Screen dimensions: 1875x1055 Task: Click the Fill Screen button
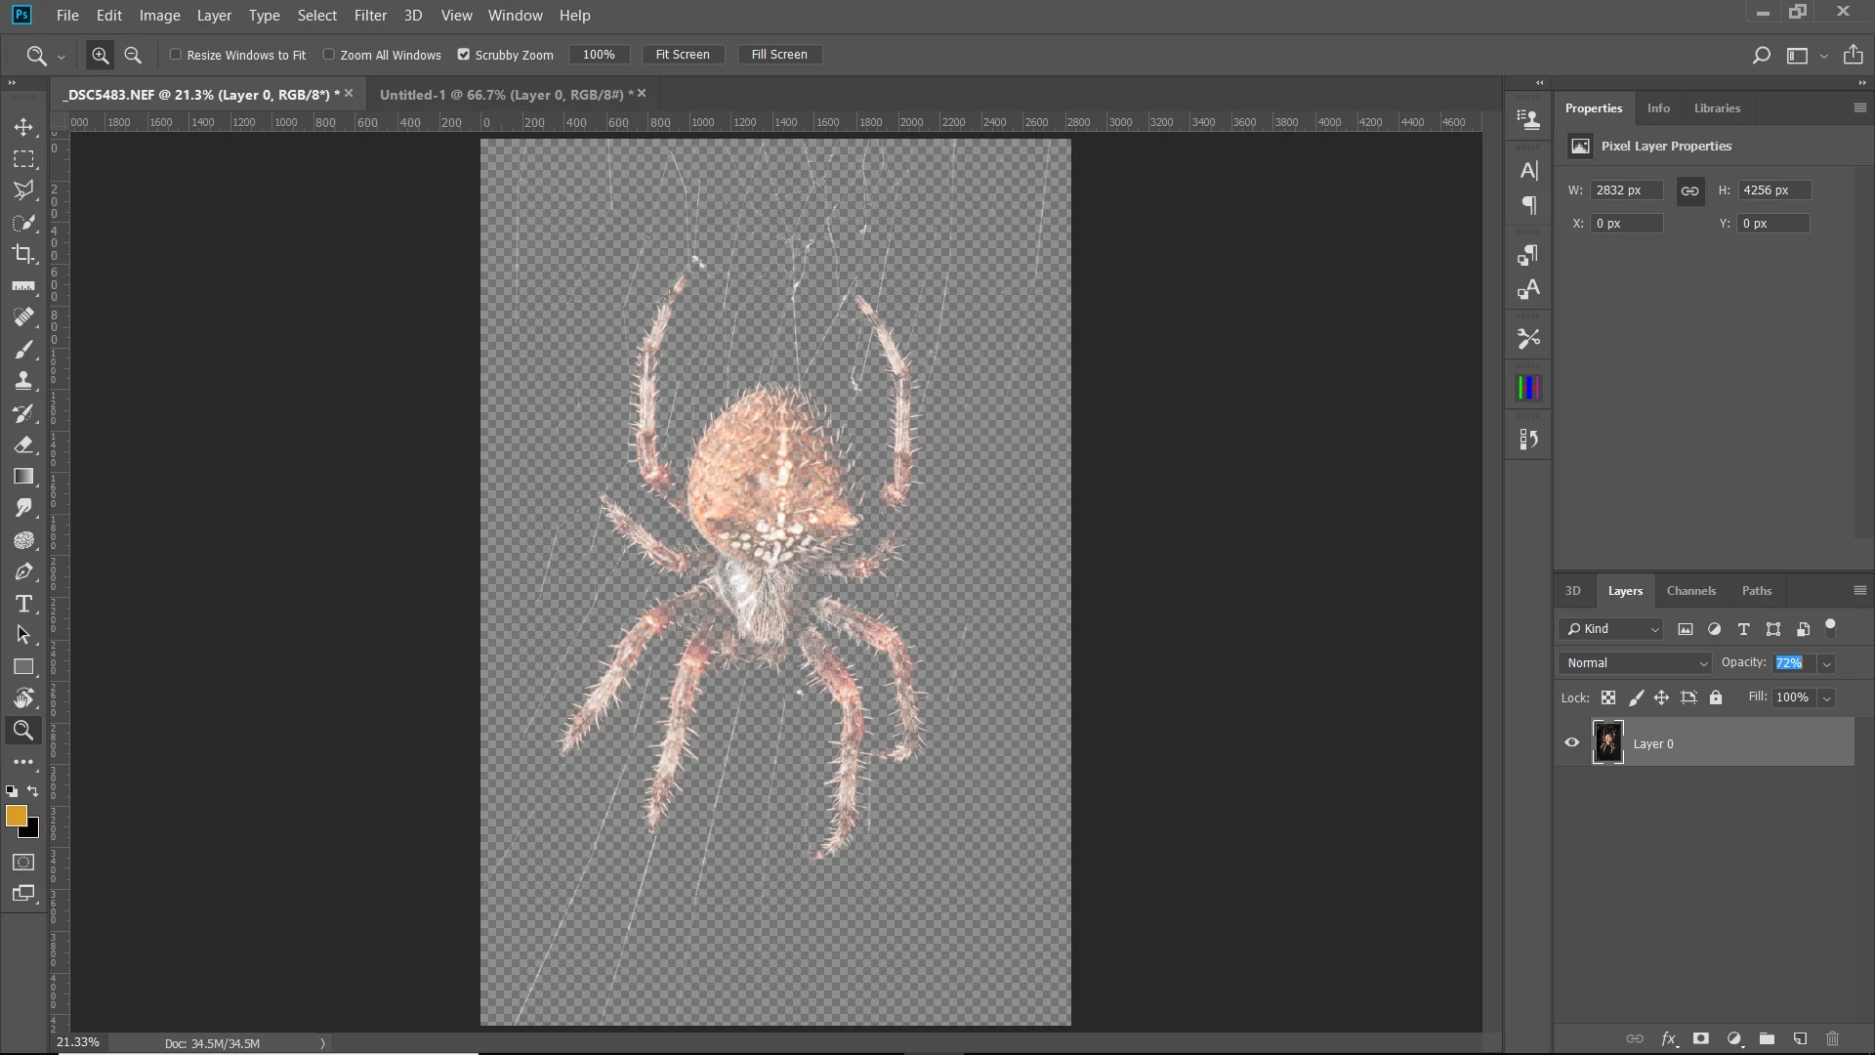(778, 55)
